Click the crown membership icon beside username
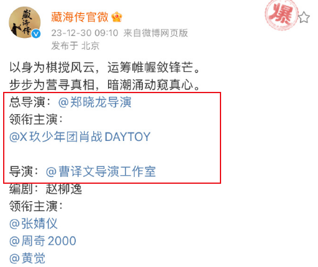Screen dimensions: 318x267 click(x=117, y=17)
